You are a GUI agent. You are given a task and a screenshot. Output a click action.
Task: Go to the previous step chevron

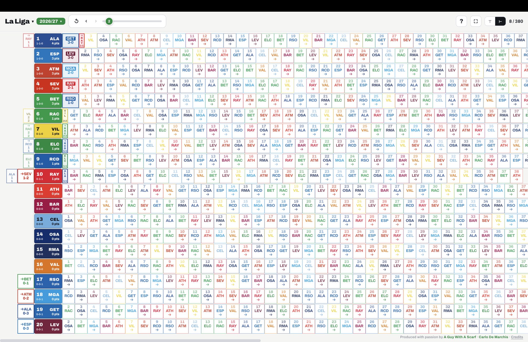(86, 21)
